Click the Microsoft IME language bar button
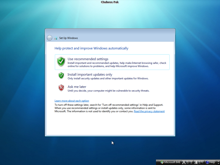 click(x=170, y=162)
